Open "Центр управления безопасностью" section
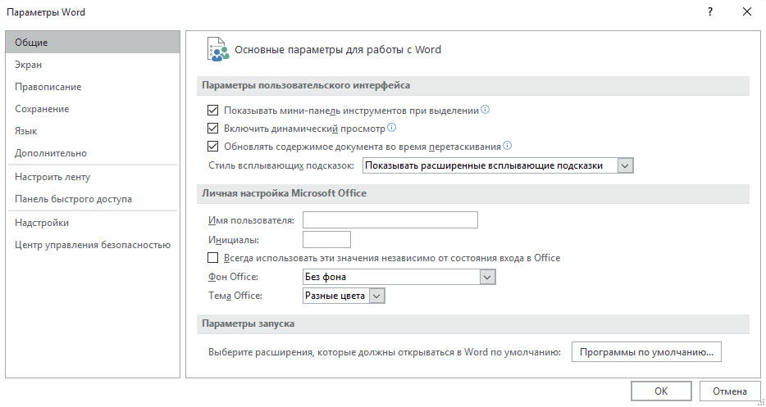Screen dimensions: 766x407 coord(92,245)
